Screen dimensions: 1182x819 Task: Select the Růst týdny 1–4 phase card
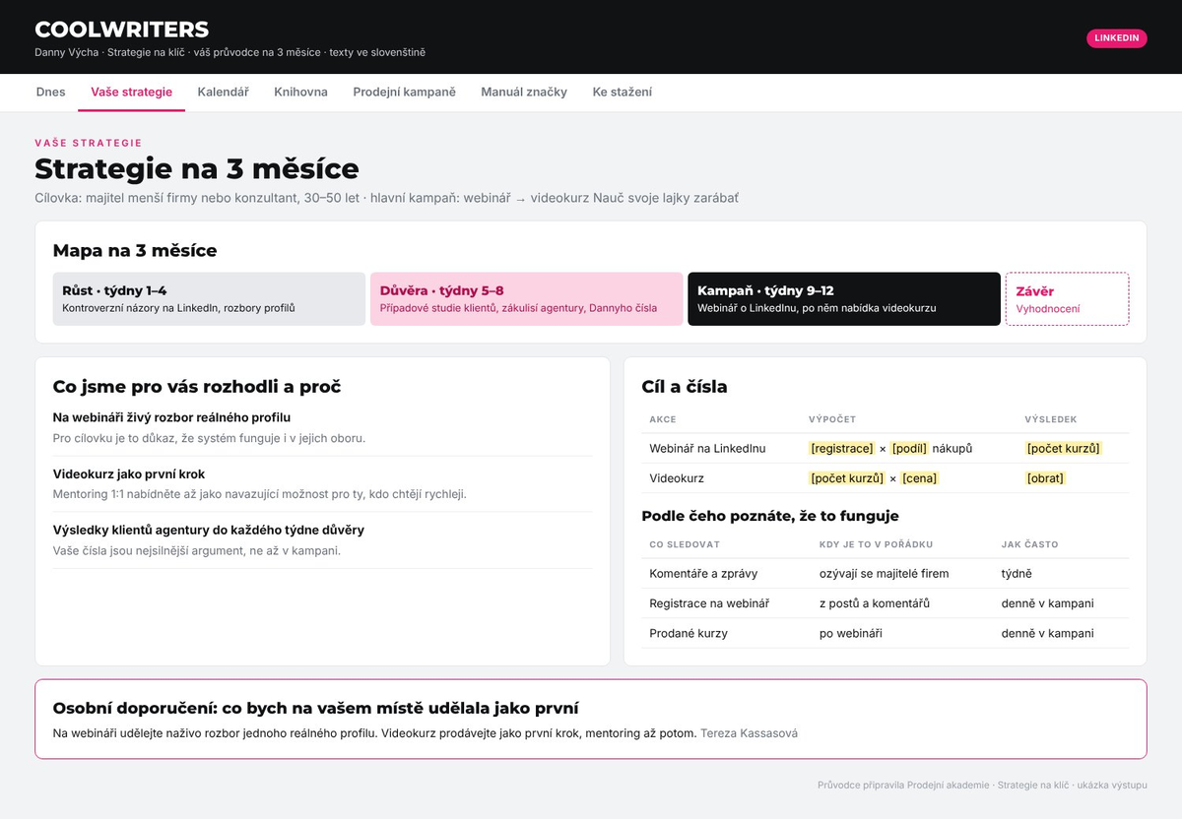tap(209, 299)
